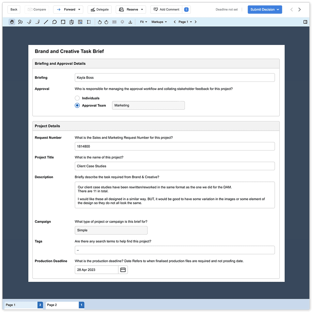Viewport: 313px width, 313px height.
Task: Expand the Fit zoom dropdown
Action: click(143, 22)
